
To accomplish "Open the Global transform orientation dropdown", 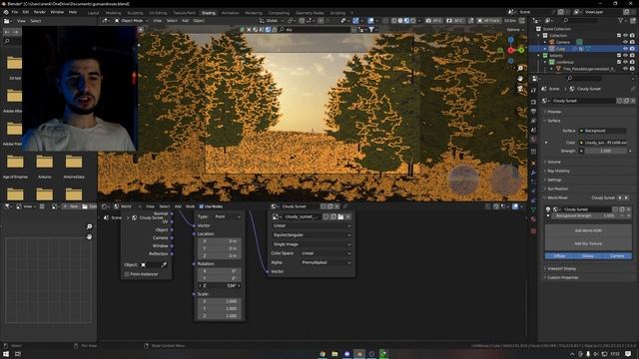I will (272, 20).
